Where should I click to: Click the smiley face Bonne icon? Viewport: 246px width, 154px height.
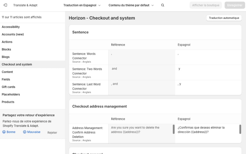click(x=4, y=132)
